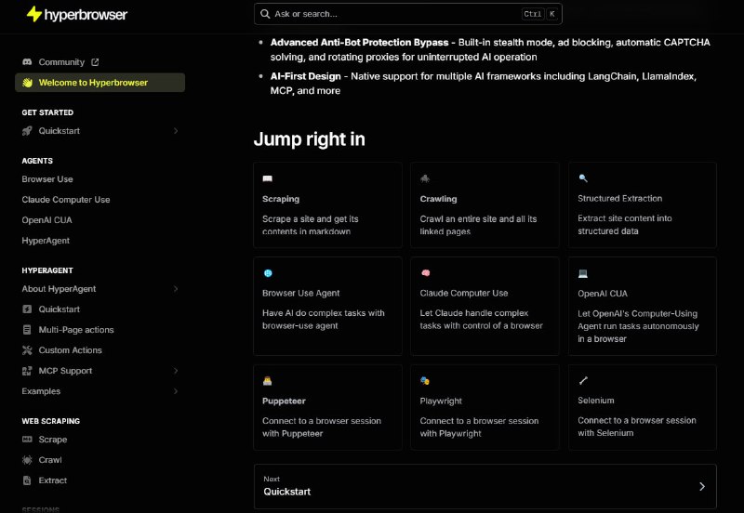
Task: Click the Multi-Page actions icon
Action: point(28,330)
